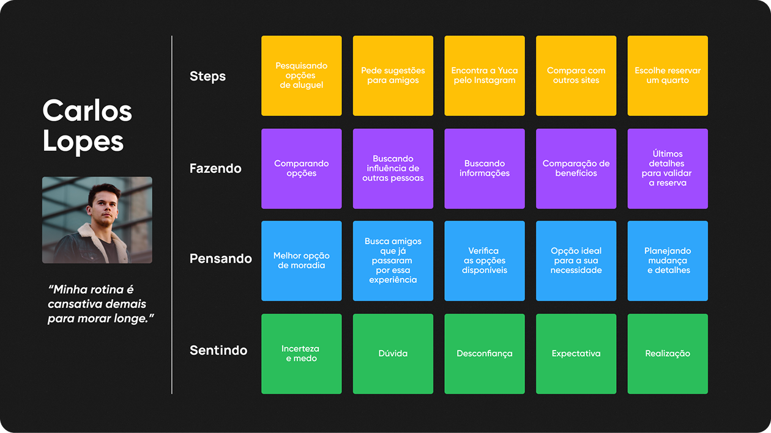Click Carlos Lopes's portrait photo
771x433 pixels.
pyautogui.click(x=97, y=220)
